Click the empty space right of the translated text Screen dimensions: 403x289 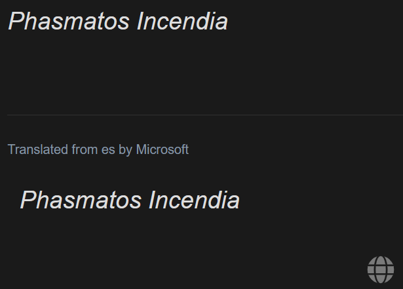[x=321, y=201]
